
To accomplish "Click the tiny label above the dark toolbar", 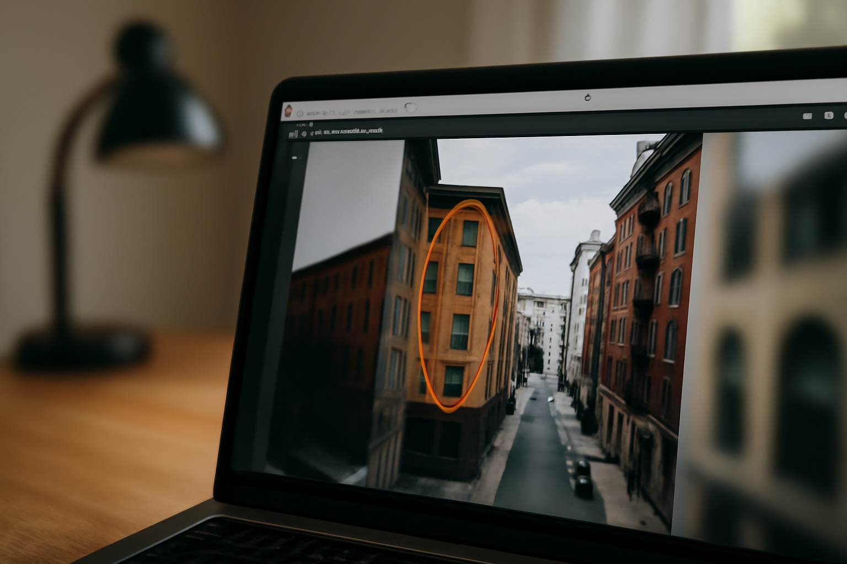I will coord(304,125).
